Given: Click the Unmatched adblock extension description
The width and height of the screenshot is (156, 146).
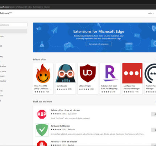Looking at the screenshot, I should point(97,134).
